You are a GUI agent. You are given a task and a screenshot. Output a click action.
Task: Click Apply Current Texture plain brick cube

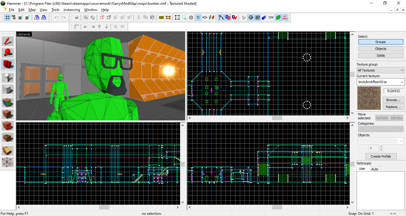[x=8, y=114]
